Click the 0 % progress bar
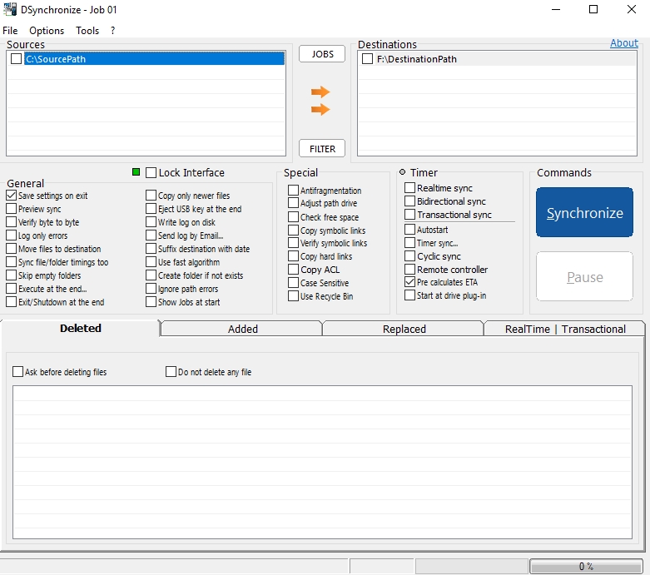Image resolution: width=650 pixels, height=575 pixels. (x=586, y=566)
